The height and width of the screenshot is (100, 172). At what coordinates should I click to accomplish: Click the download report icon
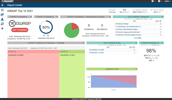pos(2,19)
